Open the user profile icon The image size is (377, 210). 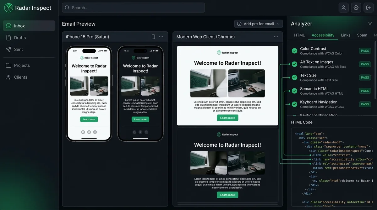[x=343, y=8]
